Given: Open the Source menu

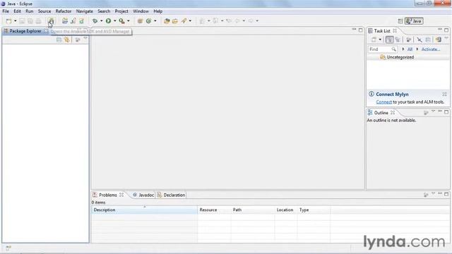Looking at the screenshot, I should coord(44,11).
